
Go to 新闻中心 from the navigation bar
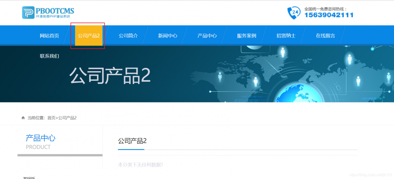167,35
